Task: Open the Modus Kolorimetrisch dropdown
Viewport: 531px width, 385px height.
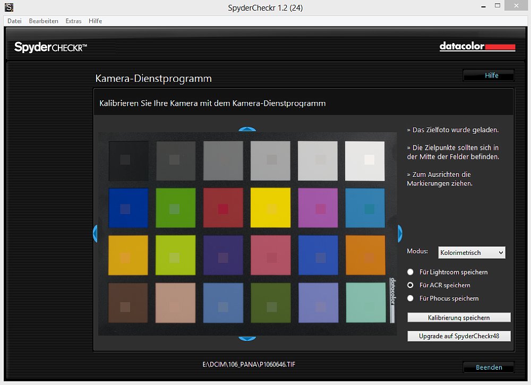Action: (472, 253)
